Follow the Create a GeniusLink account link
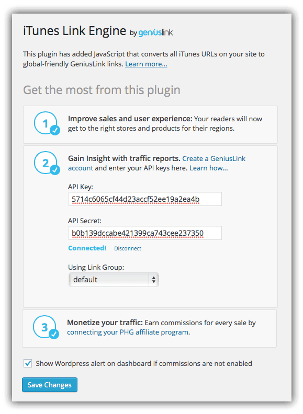 coord(157,163)
